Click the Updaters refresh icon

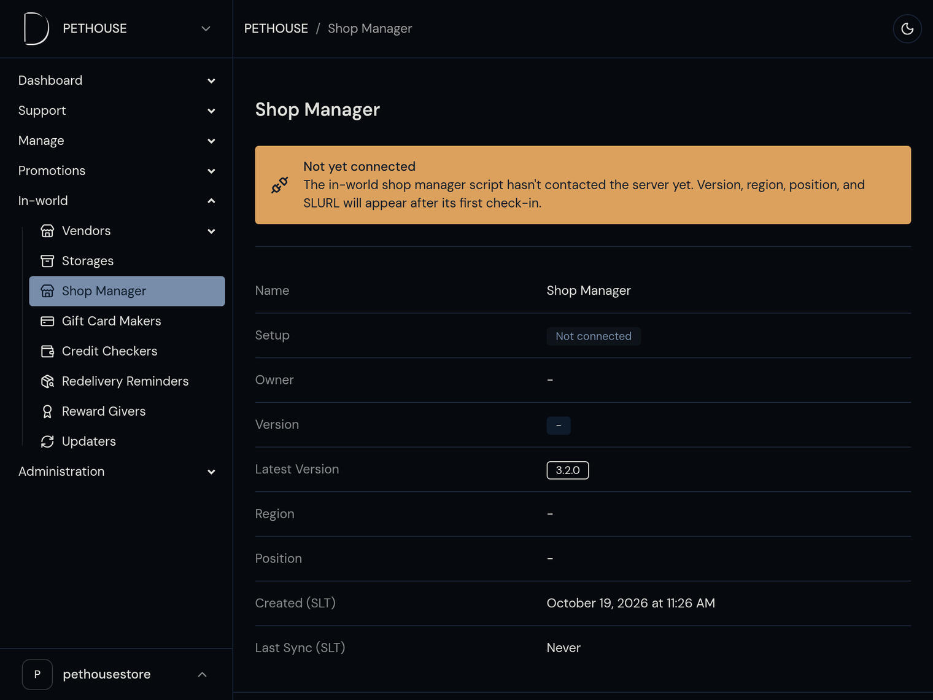(x=47, y=441)
